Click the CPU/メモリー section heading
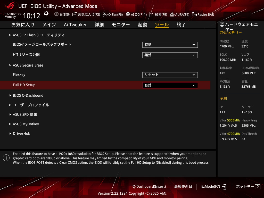The image size is (264, 198). click(x=231, y=33)
